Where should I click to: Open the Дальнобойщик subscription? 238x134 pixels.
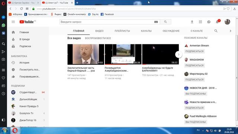tap(28, 99)
